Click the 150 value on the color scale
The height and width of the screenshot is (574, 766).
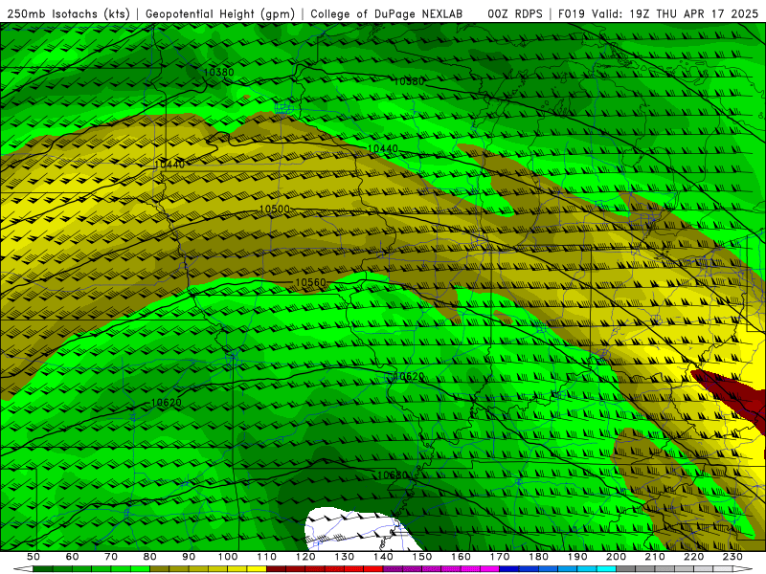point(421,557)
